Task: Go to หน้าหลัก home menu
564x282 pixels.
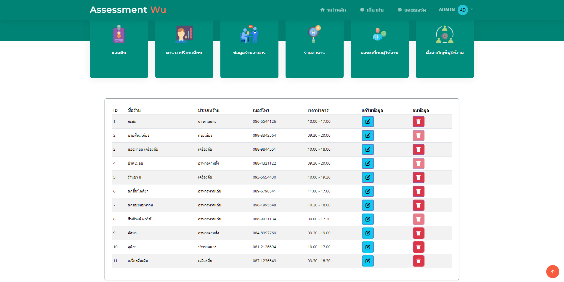Action: (x=333, y=10)
